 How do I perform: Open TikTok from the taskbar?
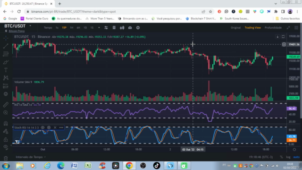[x=157, y=166]
